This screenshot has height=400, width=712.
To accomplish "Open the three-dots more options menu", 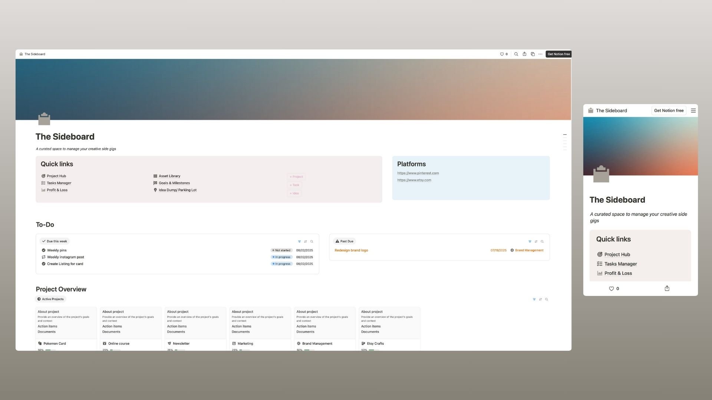I will tap(540, 54).
